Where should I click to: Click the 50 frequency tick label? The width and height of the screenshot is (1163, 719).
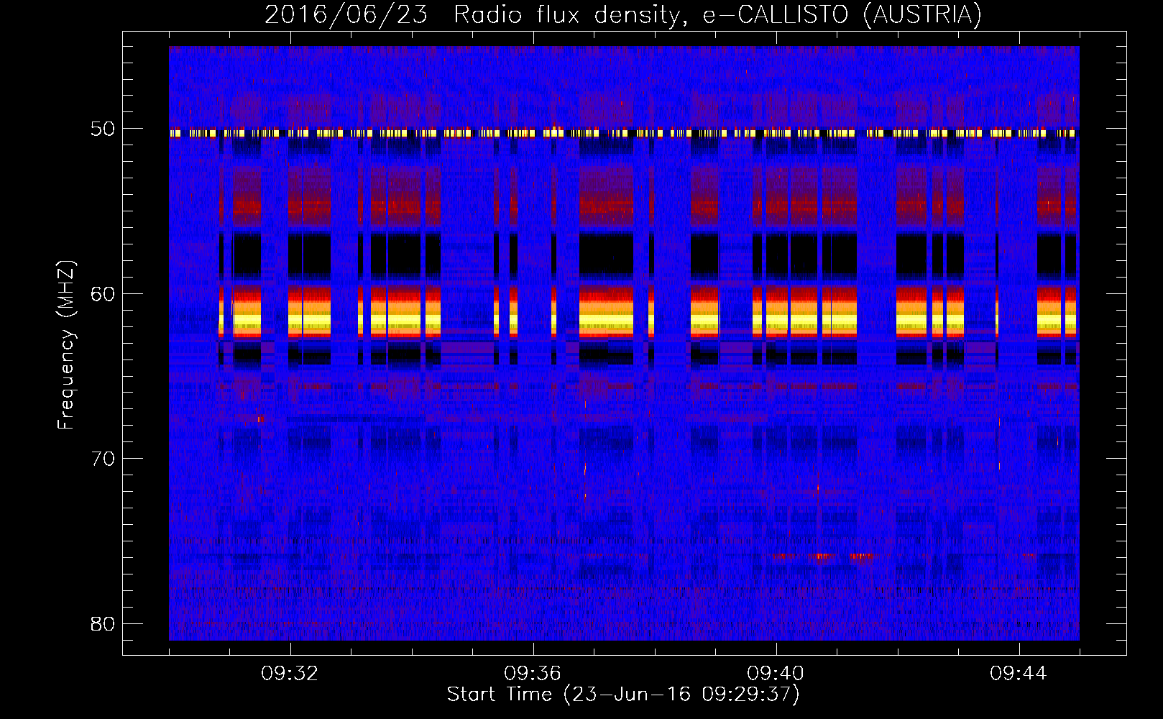tap(103, 129)
